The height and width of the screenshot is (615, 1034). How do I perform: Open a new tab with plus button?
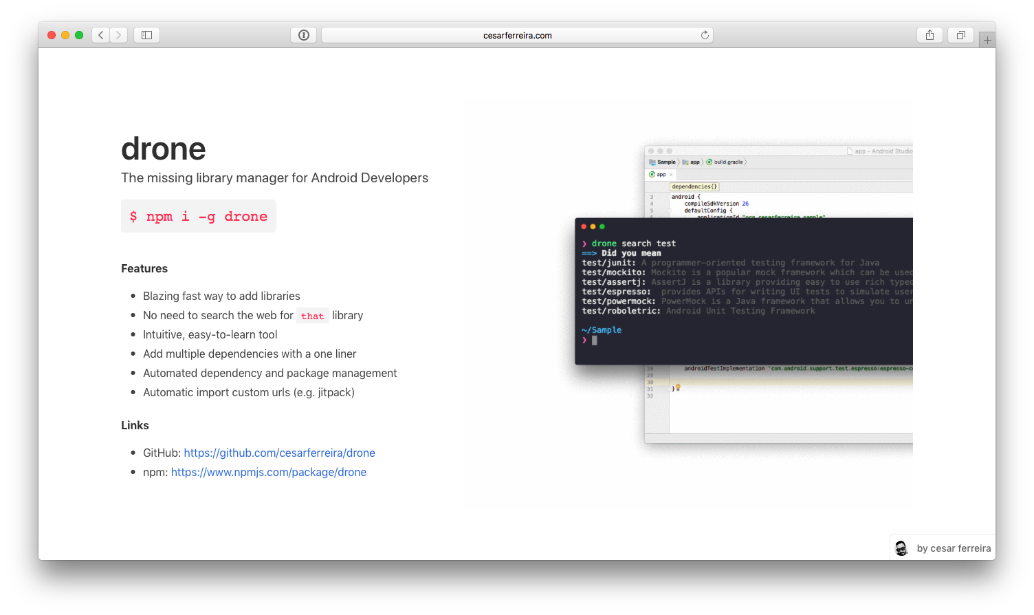pyautogui.click(x=987, y=40)
